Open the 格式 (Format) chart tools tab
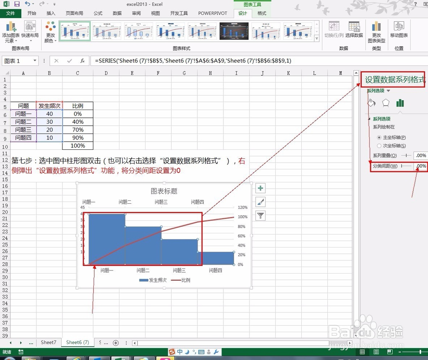428x360 pixels. click(262, 13)
